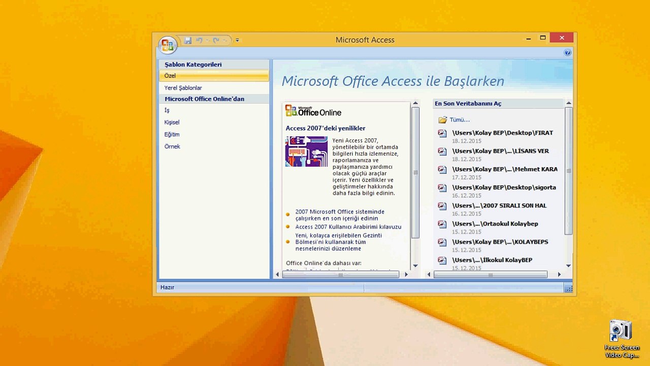Click the Undo arrow in quick access toolbar
This screenshot has width=650, height=366.
[199, 40]
